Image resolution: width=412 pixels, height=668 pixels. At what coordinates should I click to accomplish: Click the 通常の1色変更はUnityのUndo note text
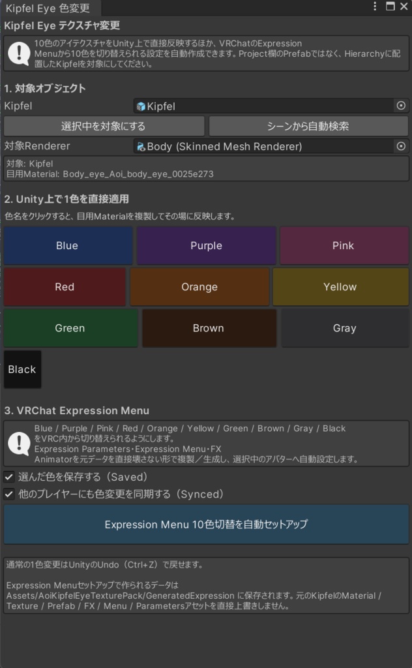pos(105,565)
